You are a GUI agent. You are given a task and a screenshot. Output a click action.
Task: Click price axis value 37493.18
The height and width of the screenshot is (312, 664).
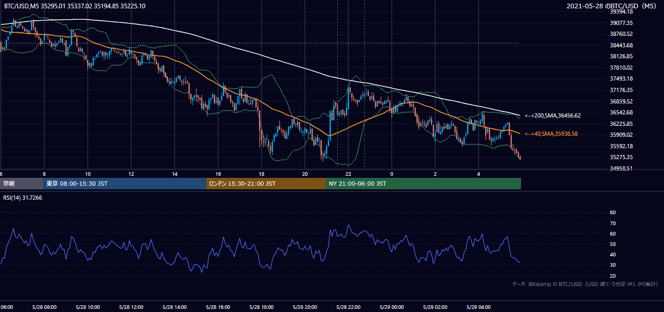coord(621,79)
